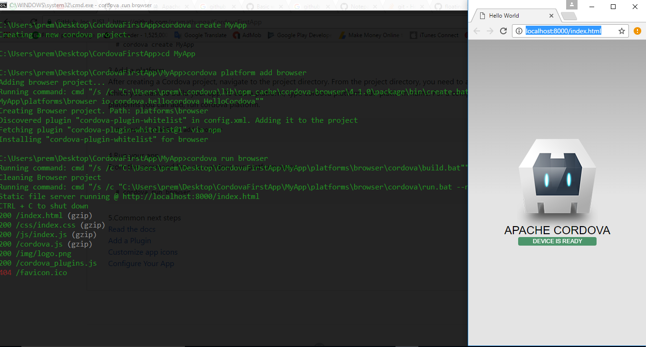Image resolution: width=646 pixels, height=347 pixels.
Task: Click the 'cd MyApp' command line
Action: 97,54
